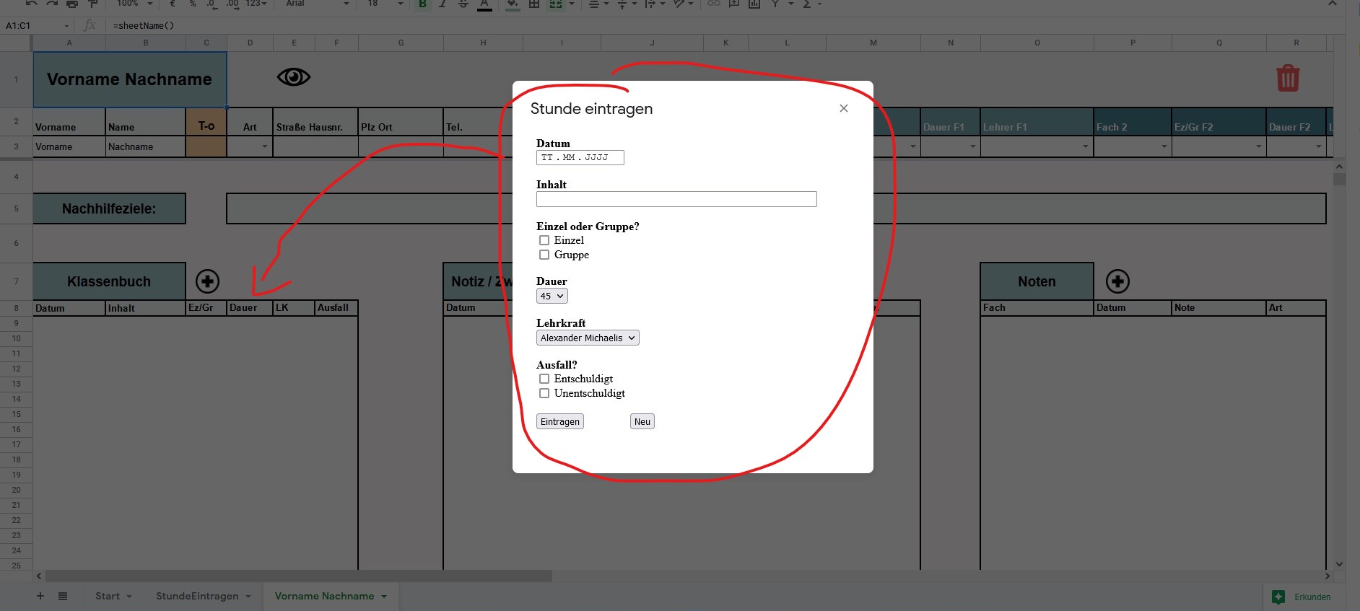1360x611 pixels.
Task: Select the Klassenbuch header cell
Action: [x=109, y=281]
